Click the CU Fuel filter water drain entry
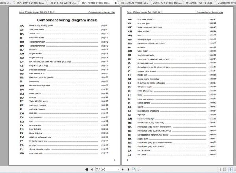 pos(64,70)
